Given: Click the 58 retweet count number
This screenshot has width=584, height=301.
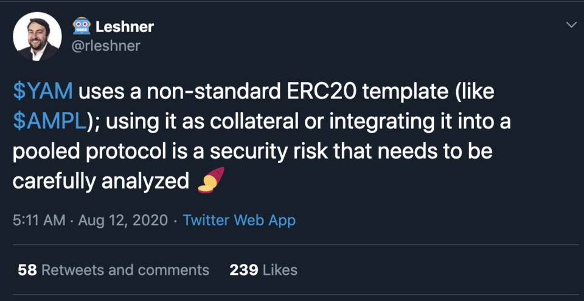Looking at the screenshot, I should 27,269.
